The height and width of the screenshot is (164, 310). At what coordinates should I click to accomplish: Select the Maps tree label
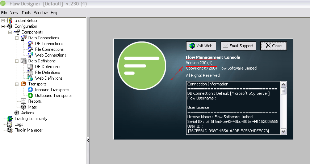(33, 107)
